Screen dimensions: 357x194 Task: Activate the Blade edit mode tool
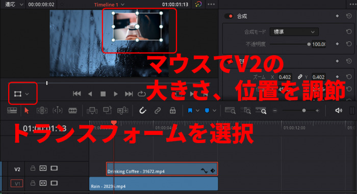[x=72, y=110]
